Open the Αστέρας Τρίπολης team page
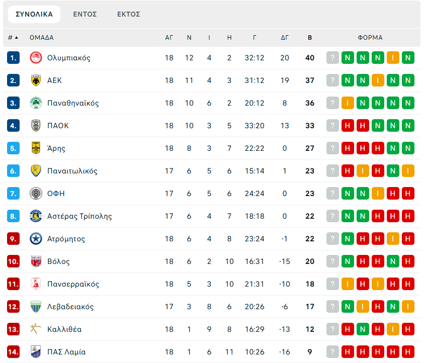The height and width of the screenshot is (363, 424). pos(79,216)
